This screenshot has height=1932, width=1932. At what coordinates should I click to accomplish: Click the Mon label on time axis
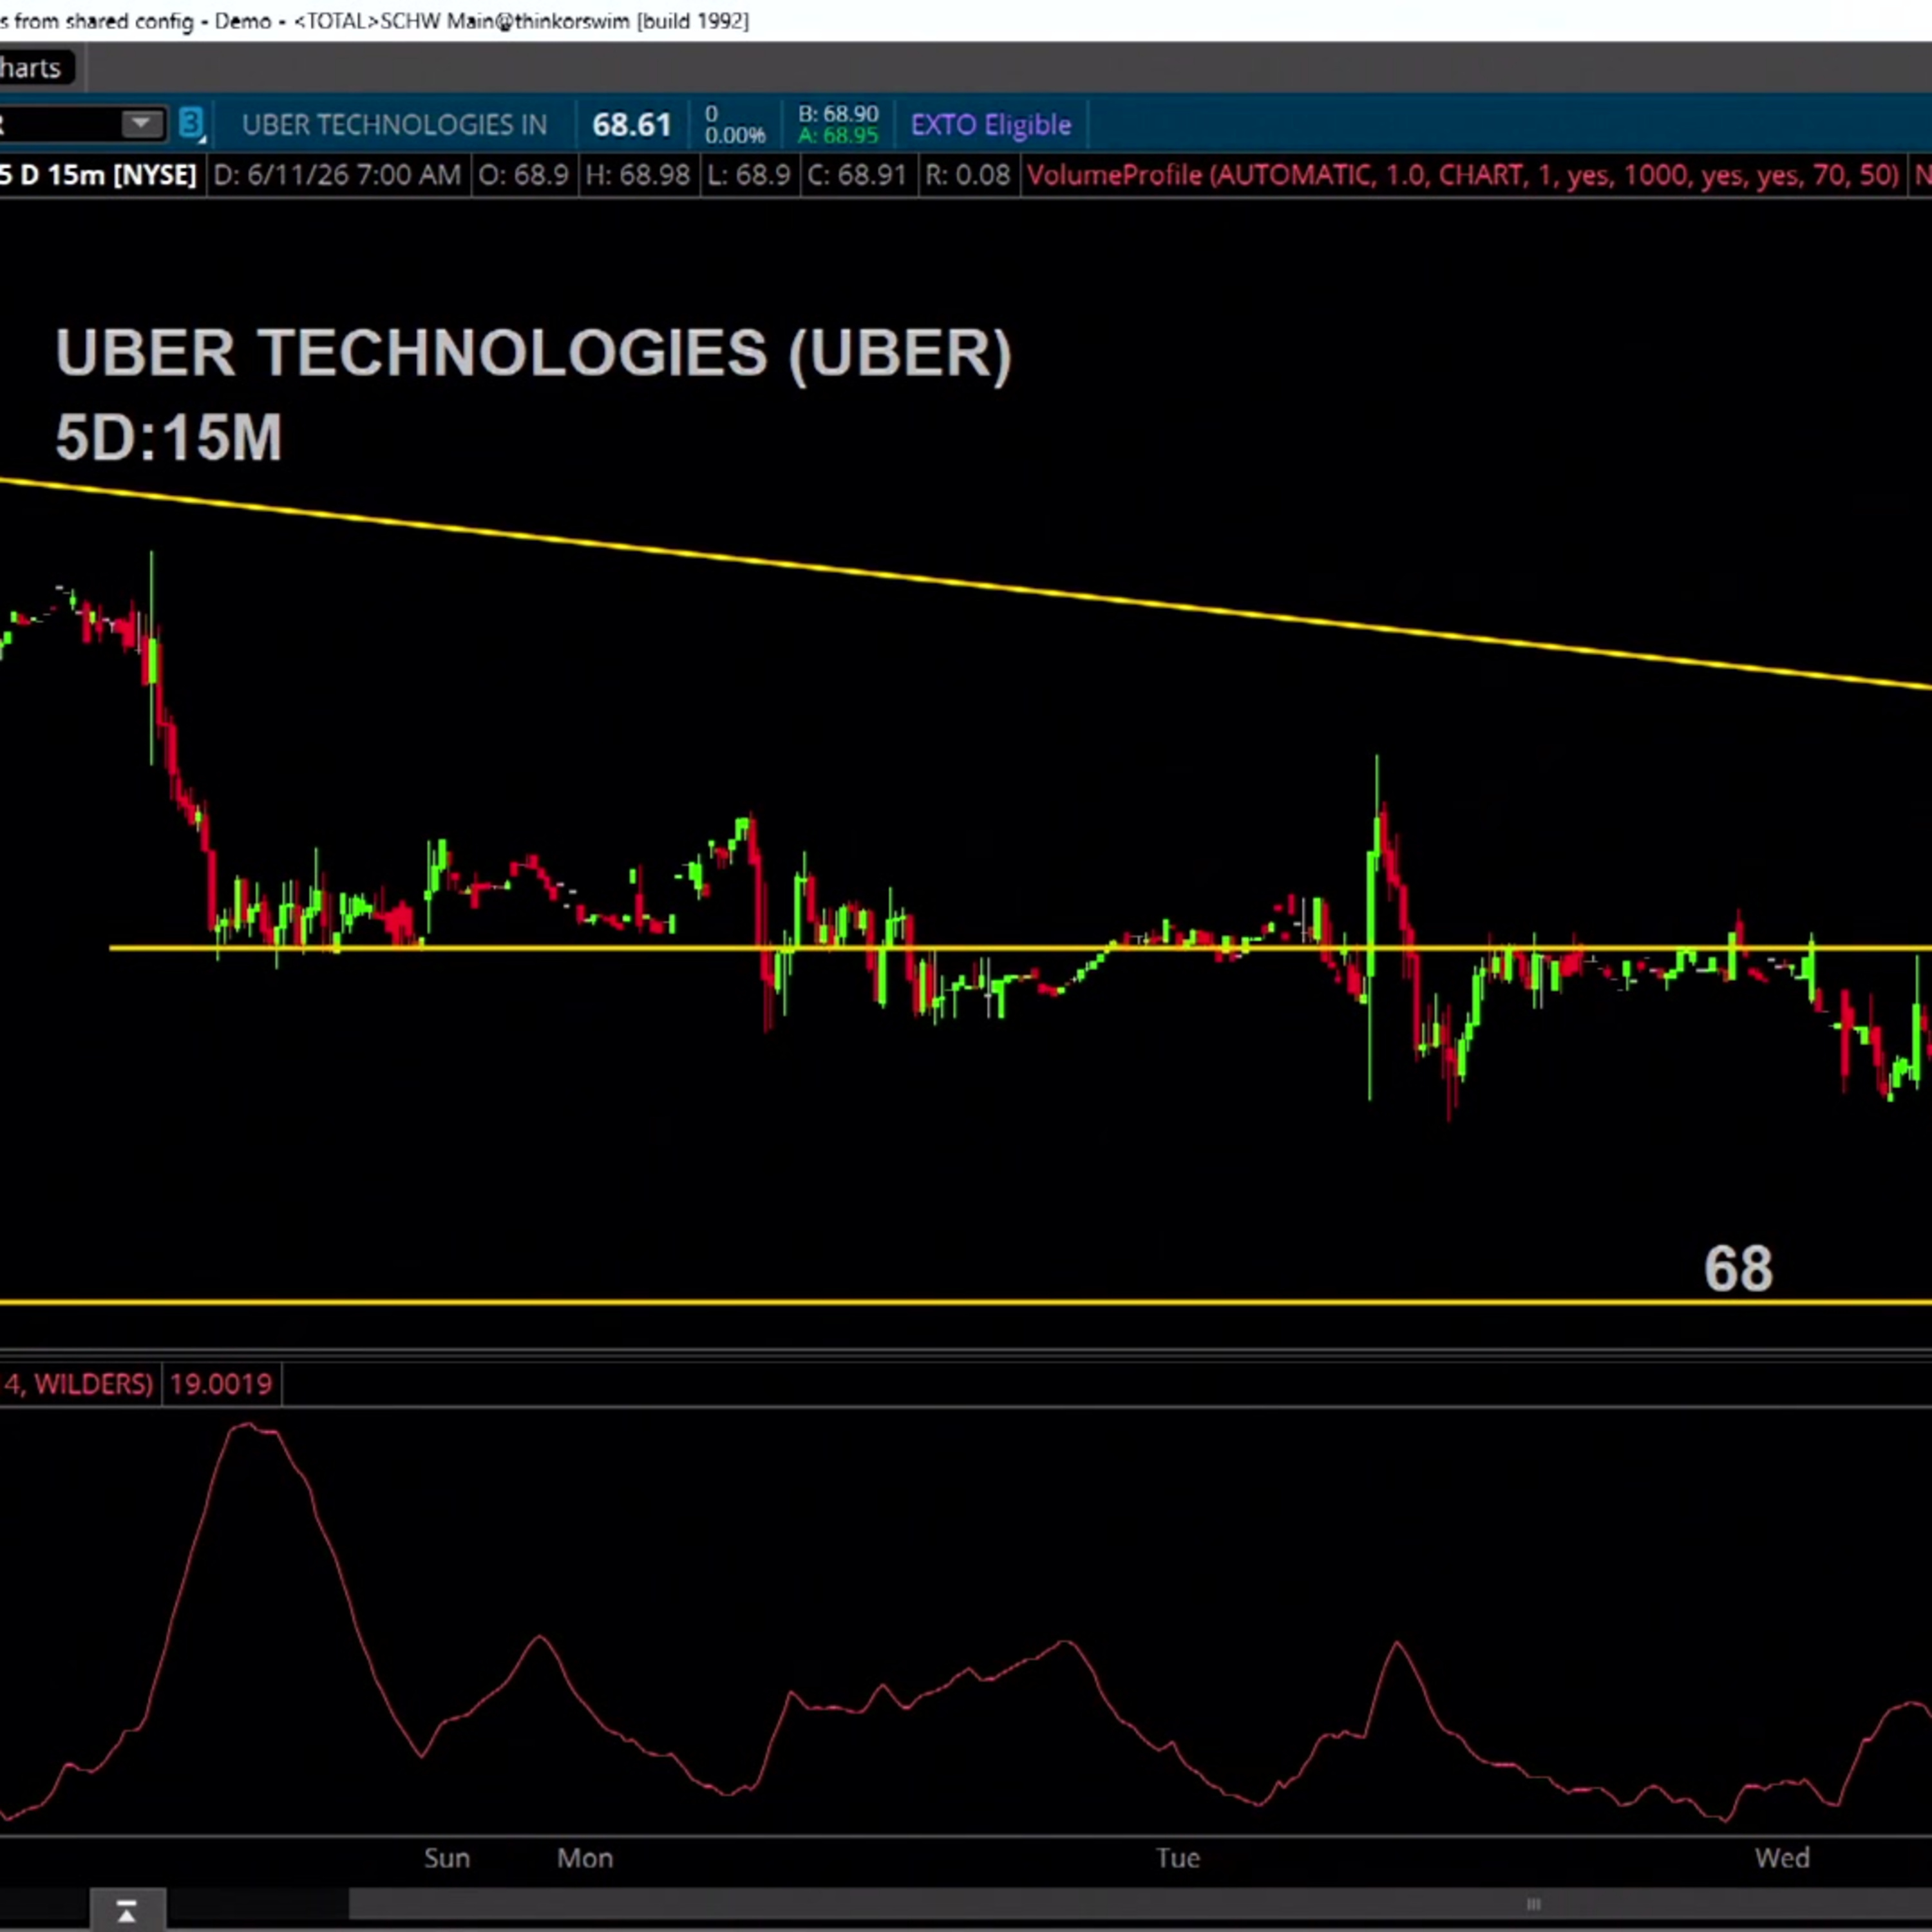(x=585, y=1858)
